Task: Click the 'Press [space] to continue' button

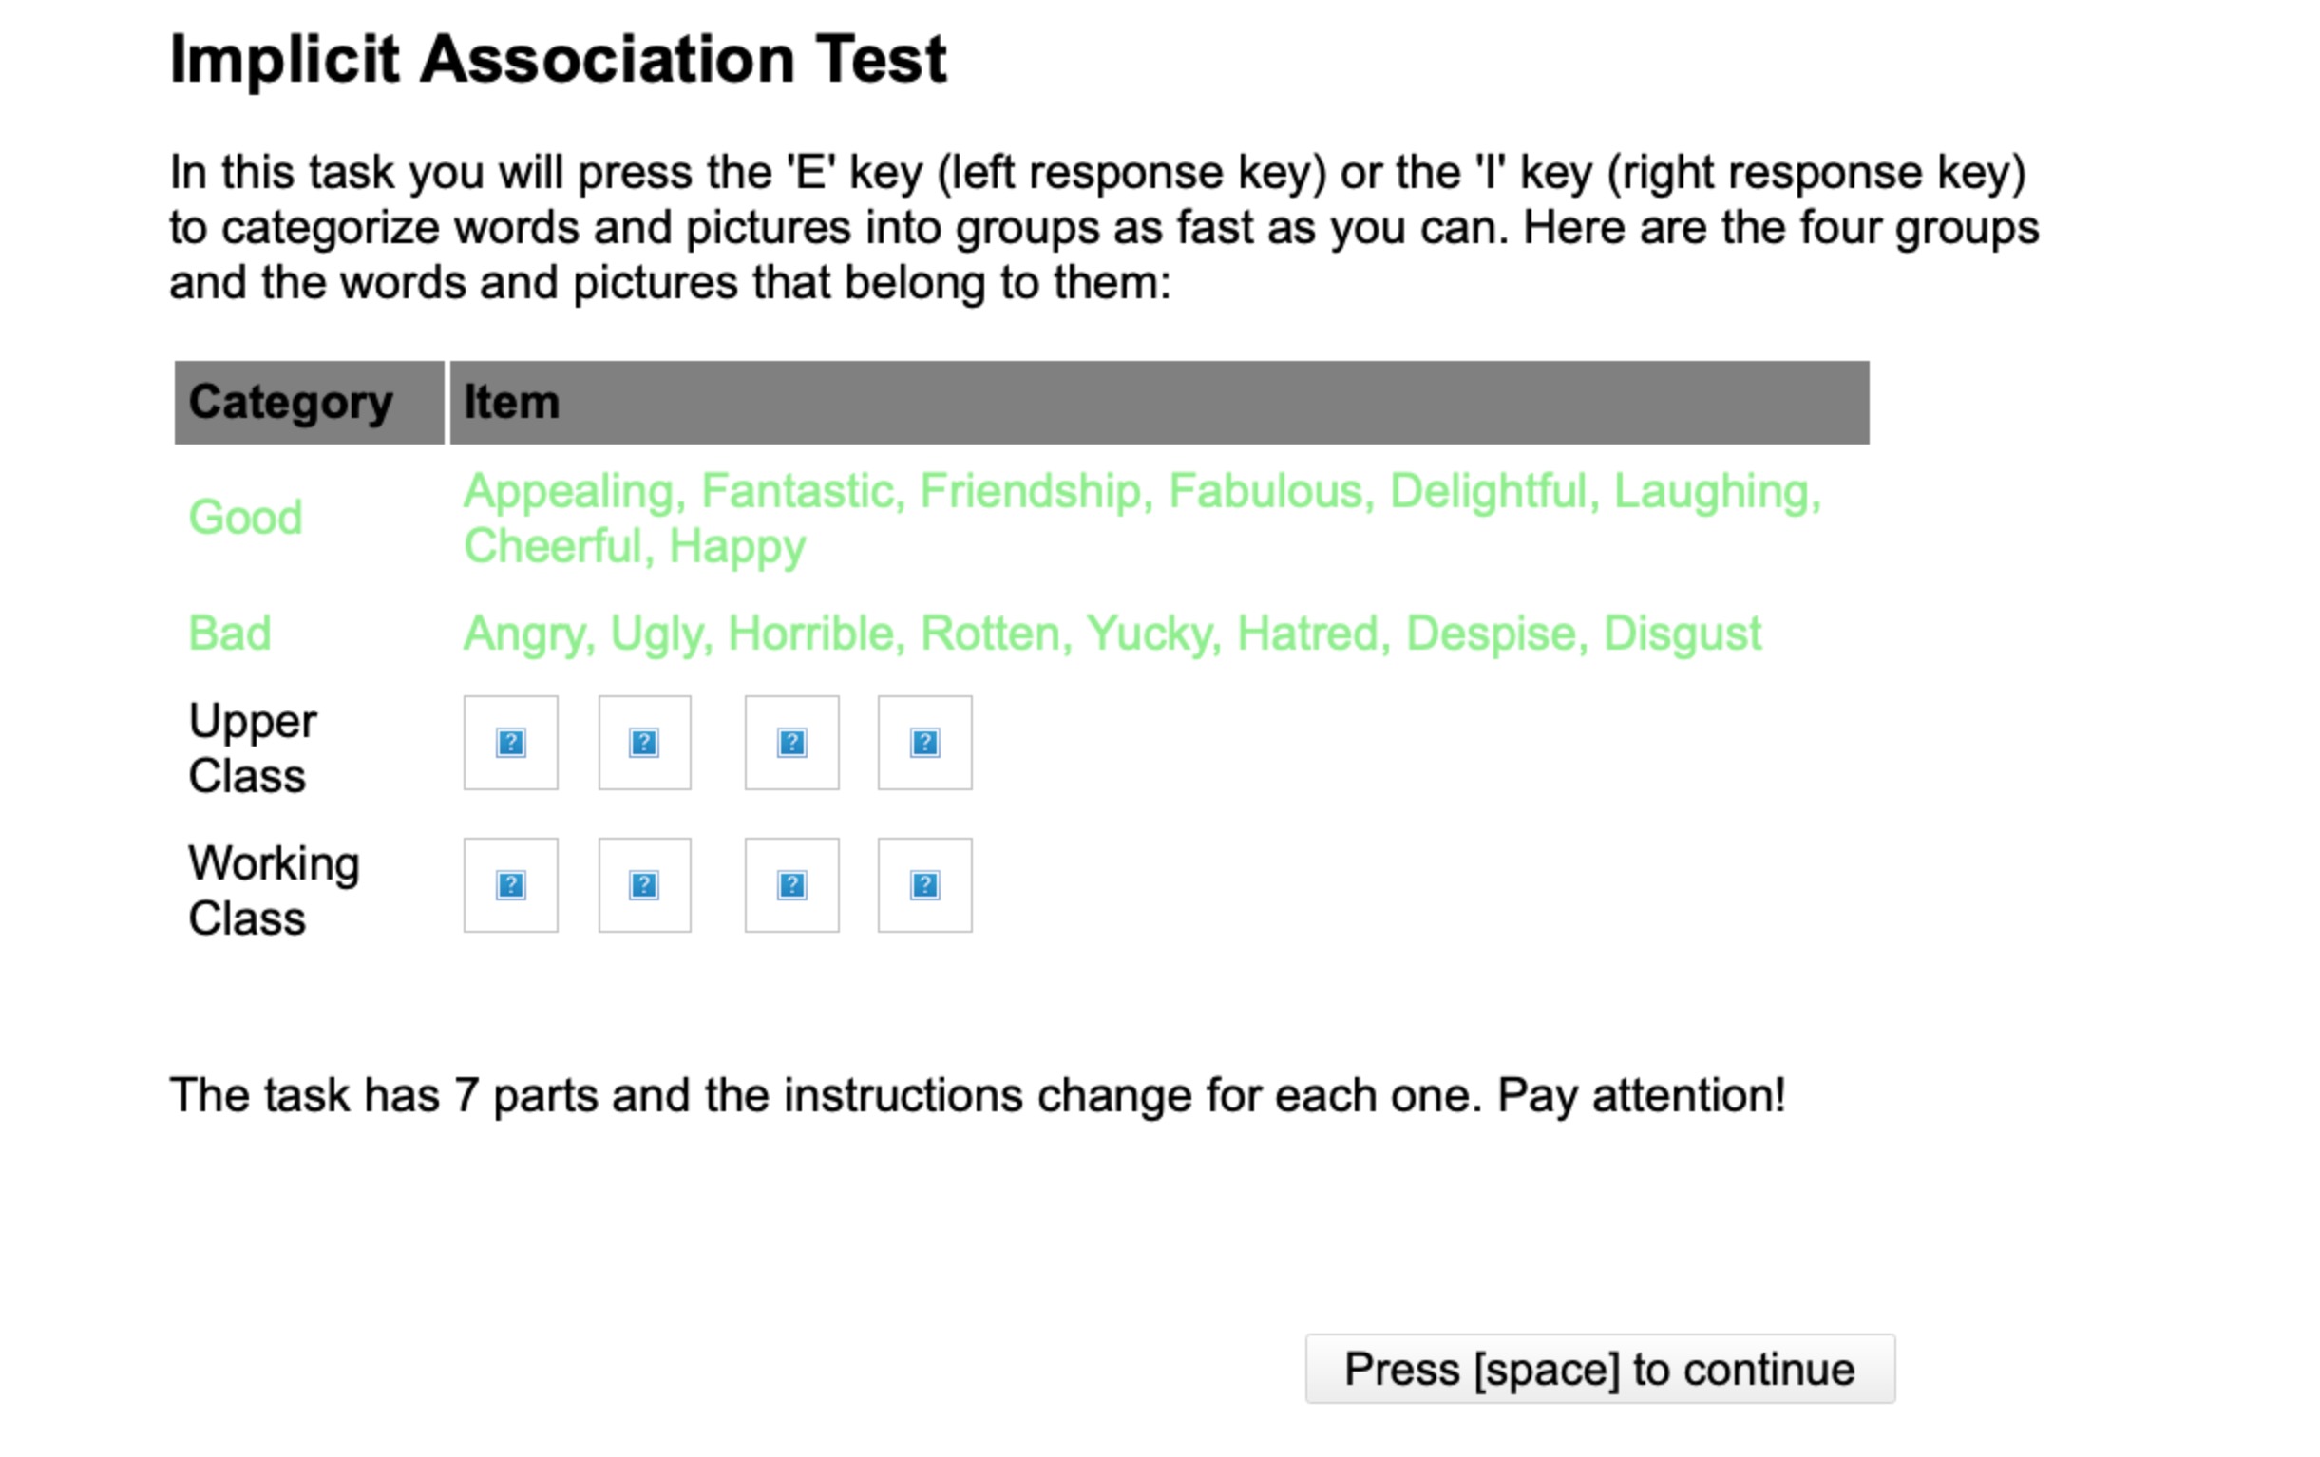Action: 1600,1369
